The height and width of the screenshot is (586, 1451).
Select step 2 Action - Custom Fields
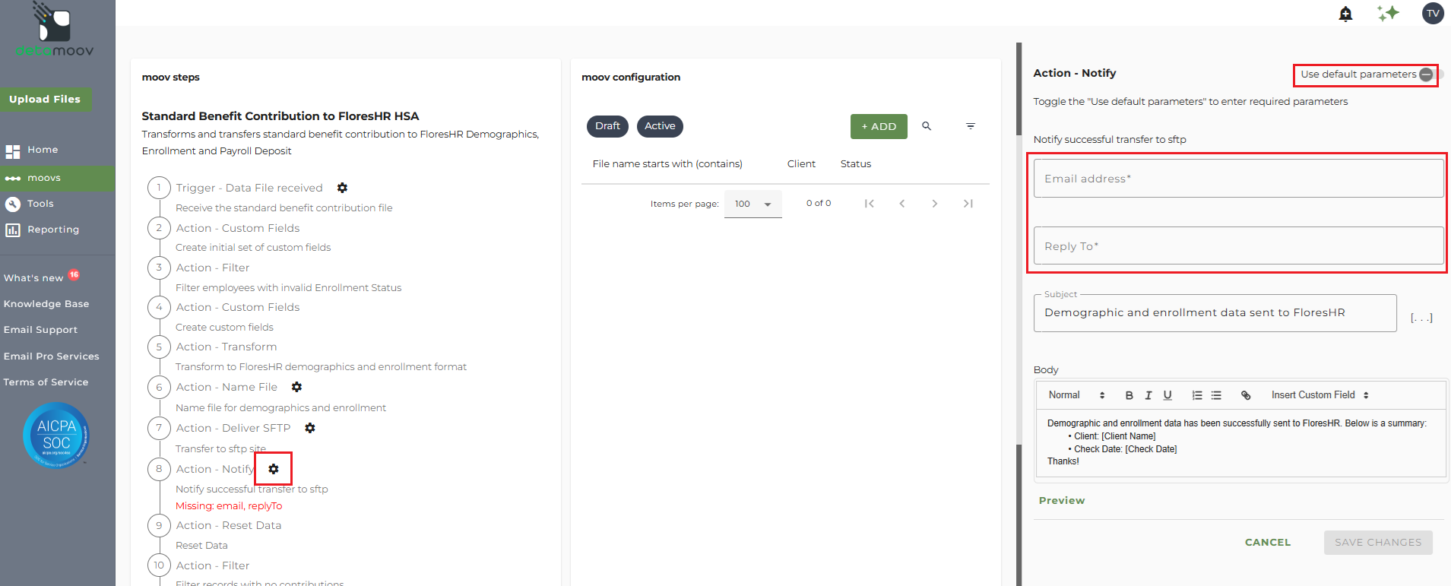click(238, 228)
